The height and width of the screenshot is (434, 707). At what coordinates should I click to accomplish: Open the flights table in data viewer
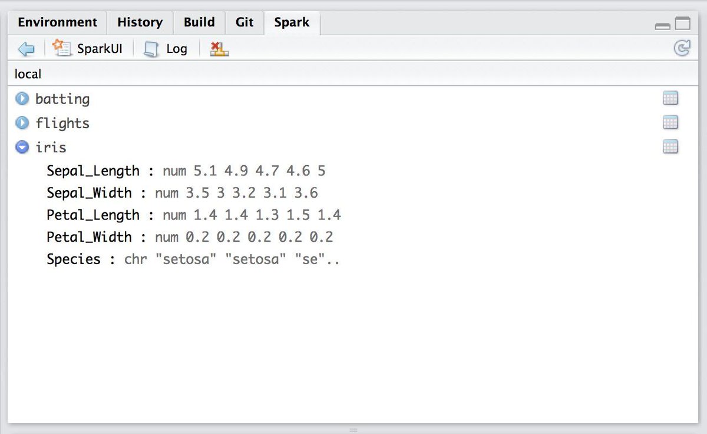click(670, 122)
